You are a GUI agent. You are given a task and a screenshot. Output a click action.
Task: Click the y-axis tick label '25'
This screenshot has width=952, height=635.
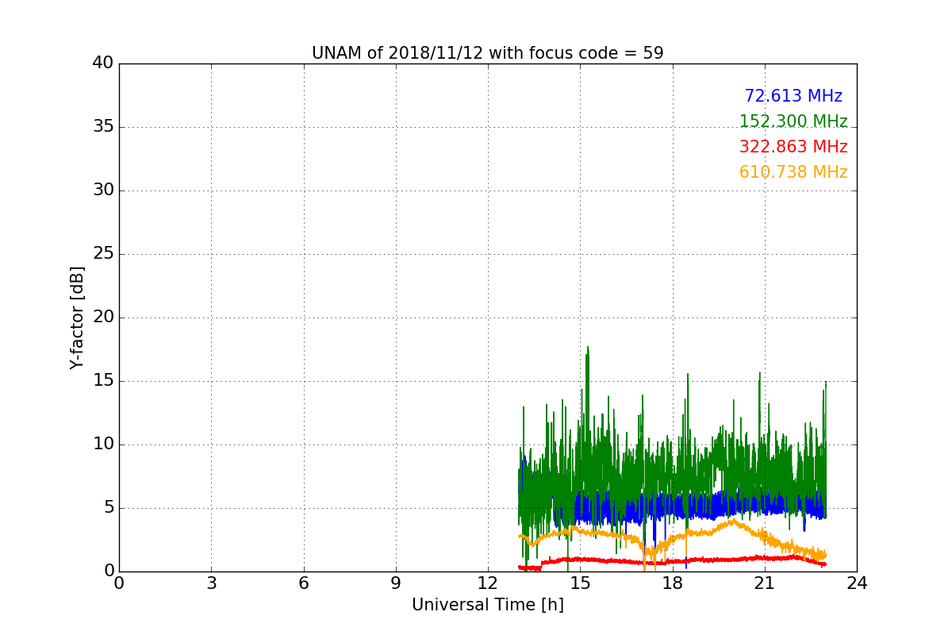(103, 254)
